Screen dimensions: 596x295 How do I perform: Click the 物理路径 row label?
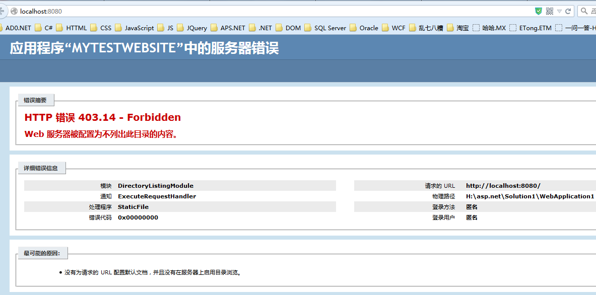click(443, 196)
